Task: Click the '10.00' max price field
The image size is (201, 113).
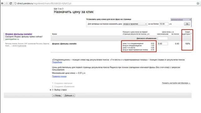Action: (164, 24)
